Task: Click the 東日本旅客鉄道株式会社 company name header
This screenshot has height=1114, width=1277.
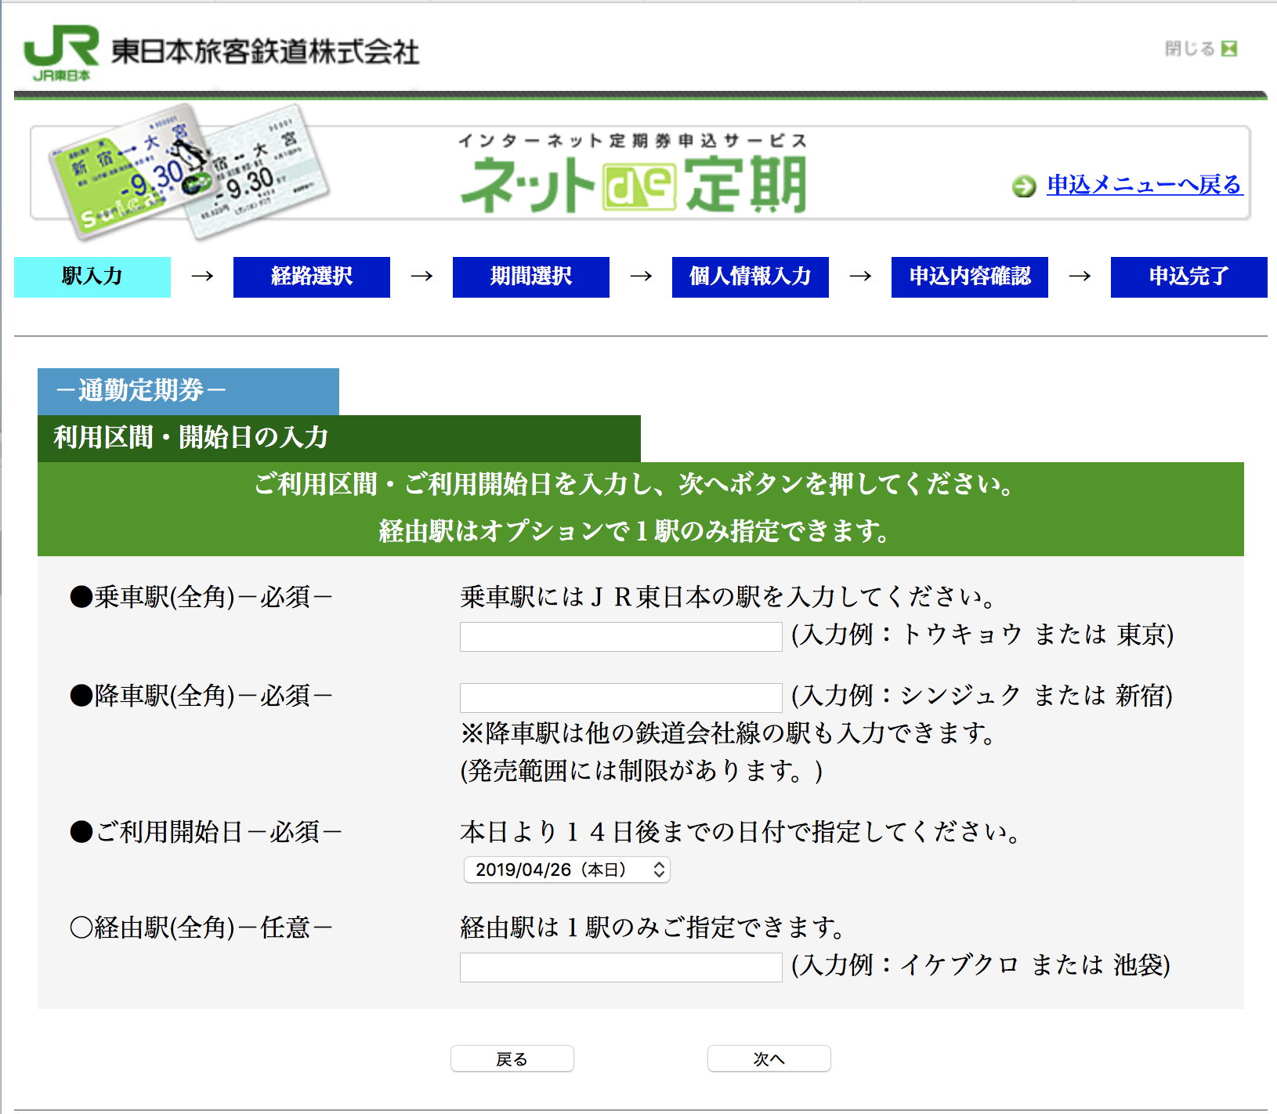Action: [265, 52]
